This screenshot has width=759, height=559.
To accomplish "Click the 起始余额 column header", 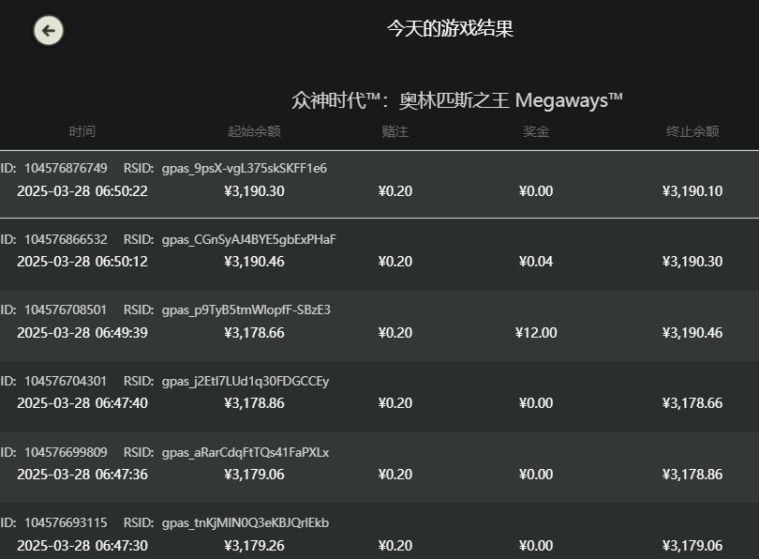I will click(254, 131).
